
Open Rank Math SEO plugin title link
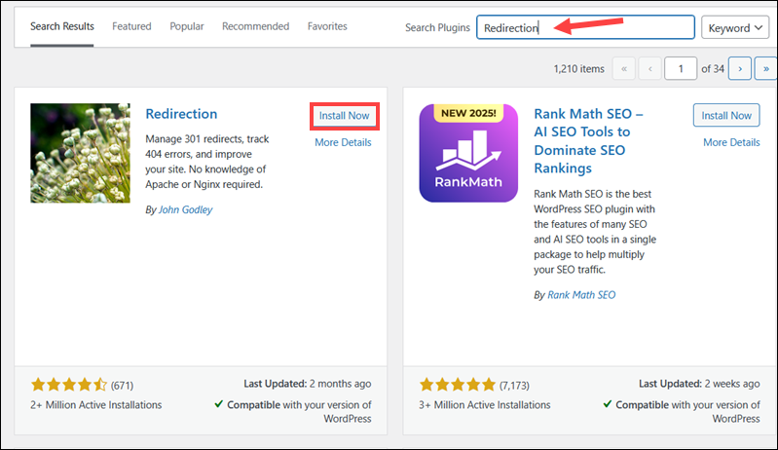pyautogui.click(x=588, y=141)
